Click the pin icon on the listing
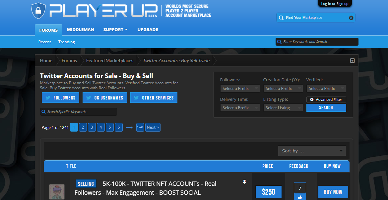Image resolution: width=388 pixels, height=200 pixels. pyautogui.click(x=244, y=182)
